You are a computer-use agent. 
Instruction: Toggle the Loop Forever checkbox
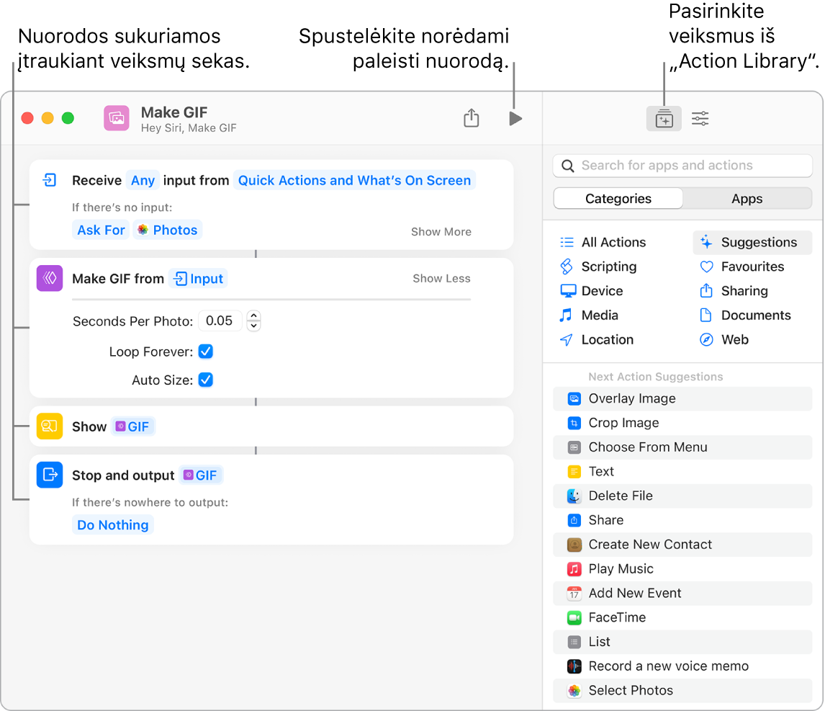point(206,352)
